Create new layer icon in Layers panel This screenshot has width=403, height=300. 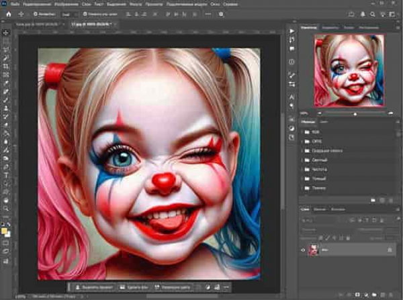point(383,295)
